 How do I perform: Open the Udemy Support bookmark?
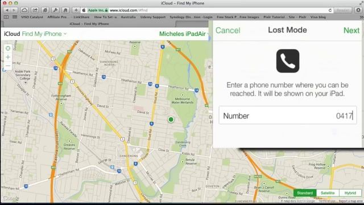[153, 17]
